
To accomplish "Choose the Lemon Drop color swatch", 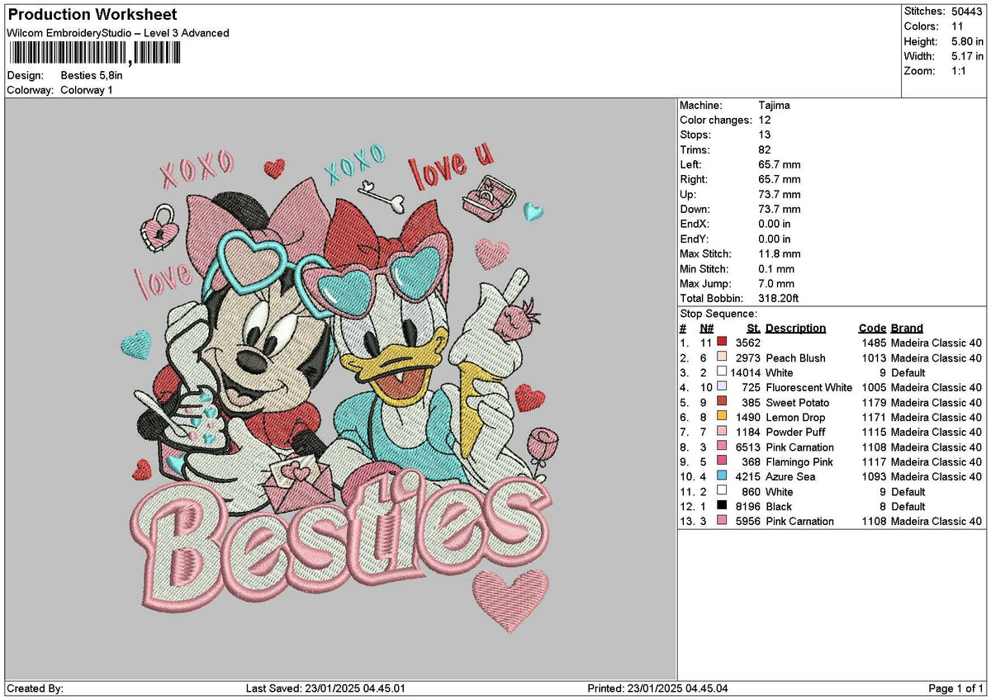I will [x=722, y=416].
